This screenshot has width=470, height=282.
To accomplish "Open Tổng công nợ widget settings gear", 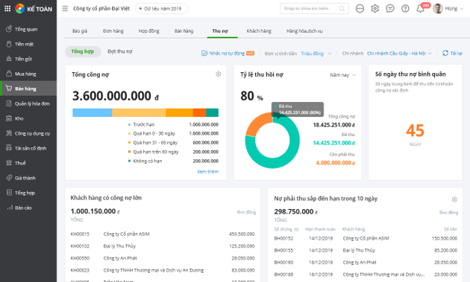I will 218,74.
